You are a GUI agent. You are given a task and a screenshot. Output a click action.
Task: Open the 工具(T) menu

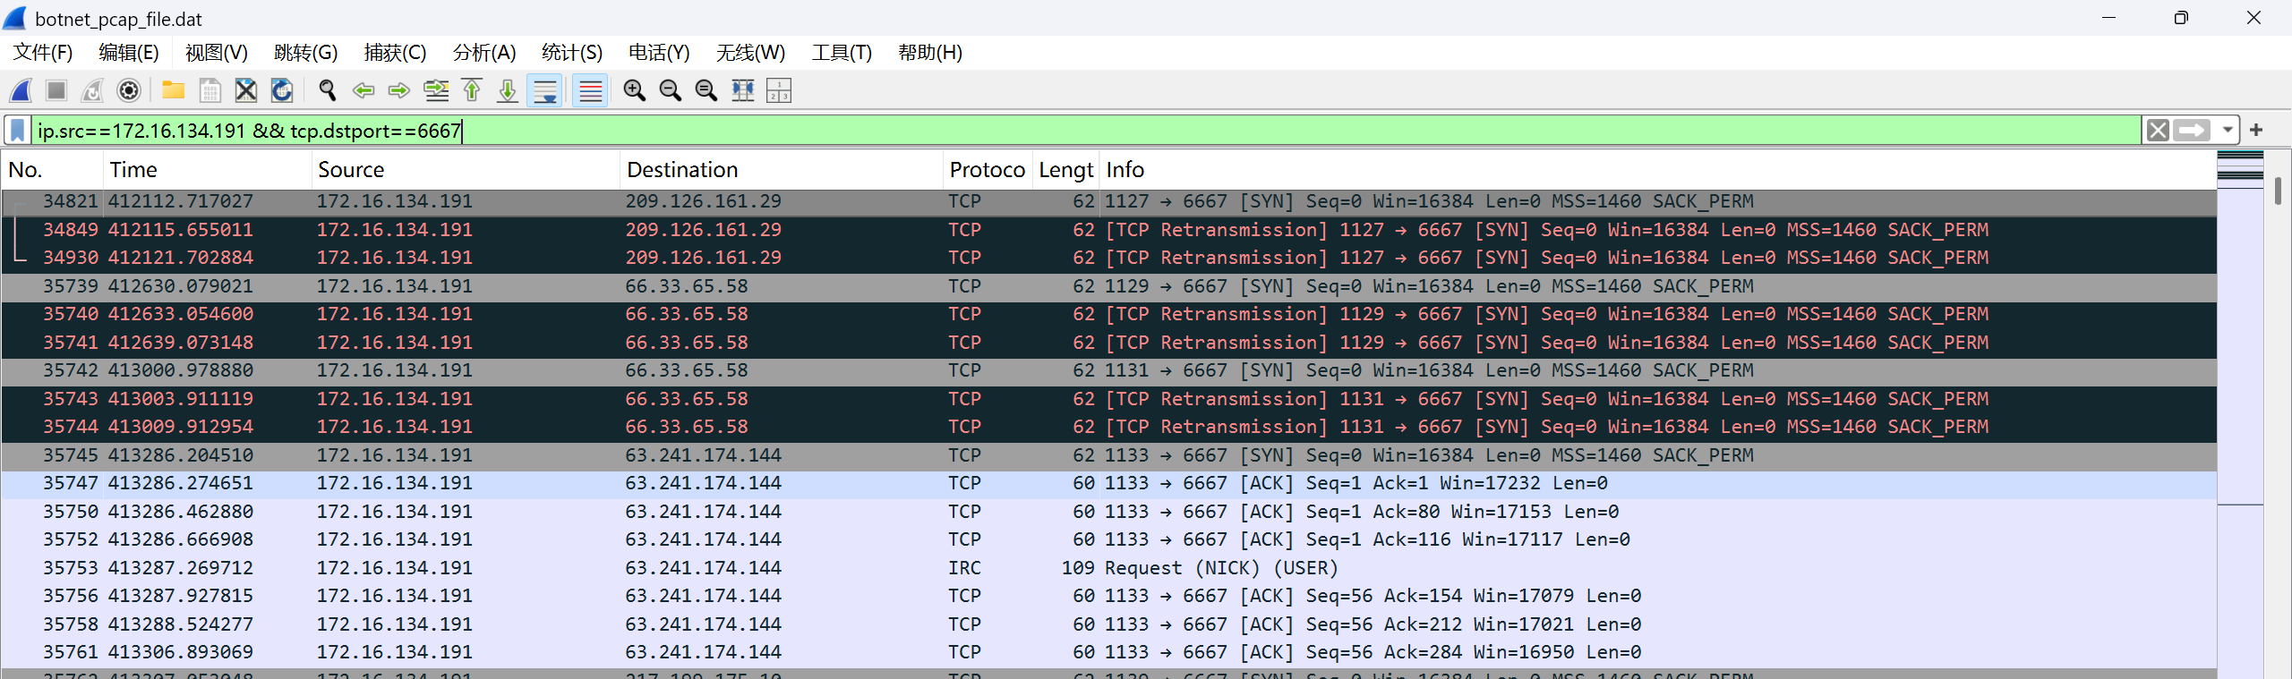[x=842, y=53]
